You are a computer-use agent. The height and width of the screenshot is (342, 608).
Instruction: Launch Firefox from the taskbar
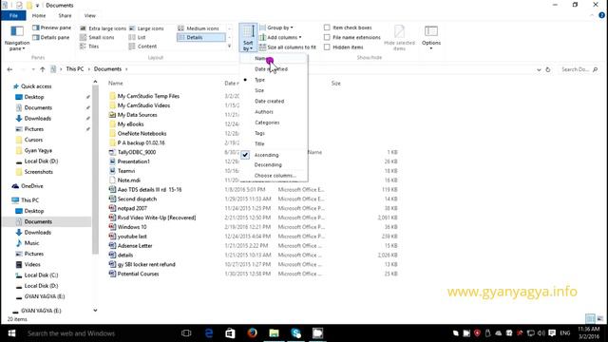(x=252, y=333)
